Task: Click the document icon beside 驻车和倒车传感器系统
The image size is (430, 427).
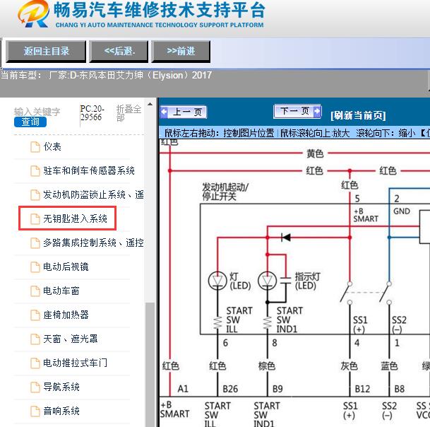Action: click(x=35, y=171)
